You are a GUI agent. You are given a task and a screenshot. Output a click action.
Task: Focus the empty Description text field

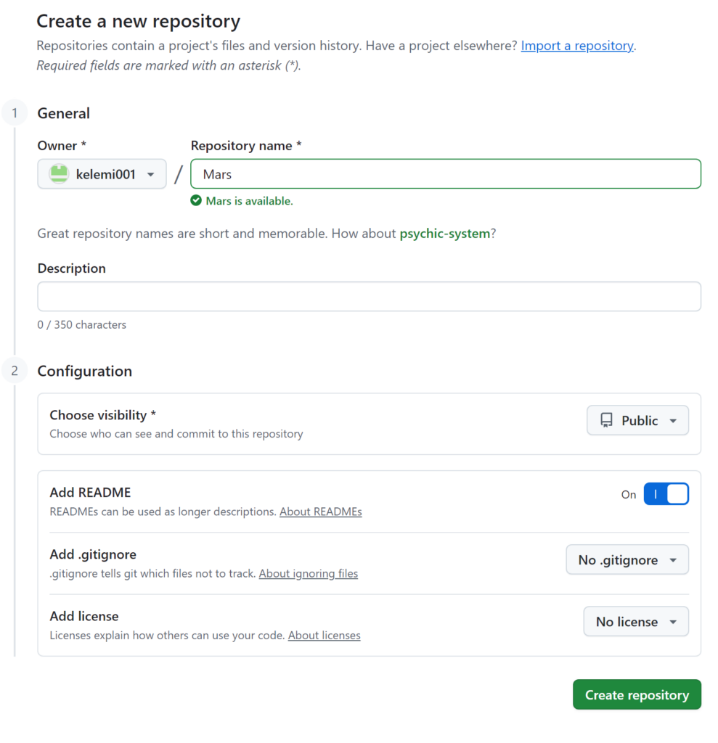[369, 297]
